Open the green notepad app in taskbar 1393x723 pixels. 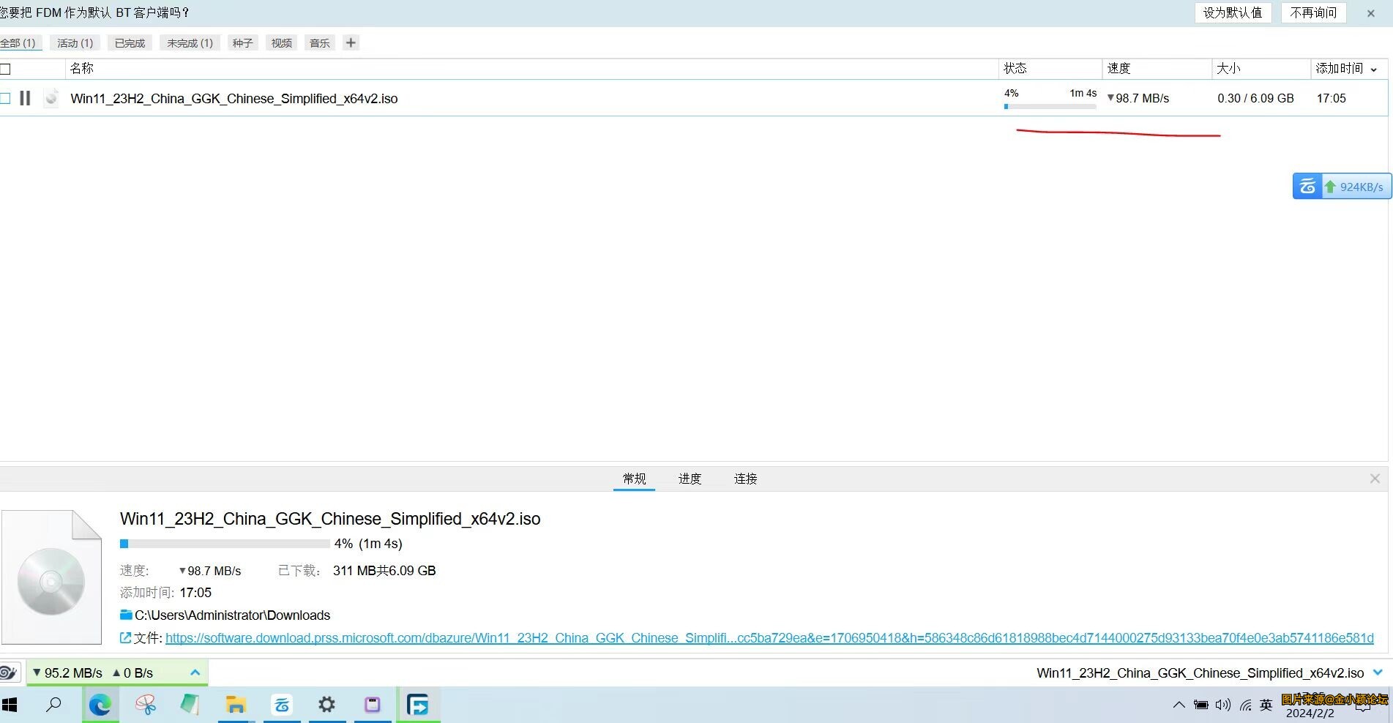pos(190,705)
